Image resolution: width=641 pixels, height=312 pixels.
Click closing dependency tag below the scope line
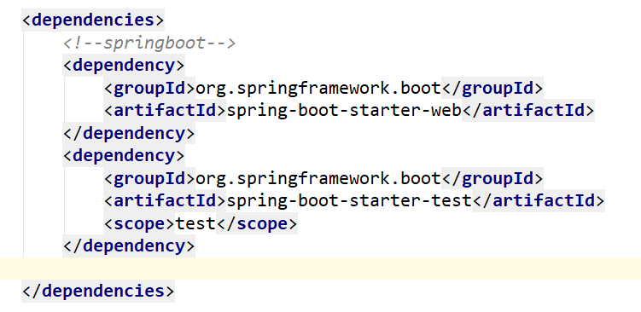coord(129,246)
